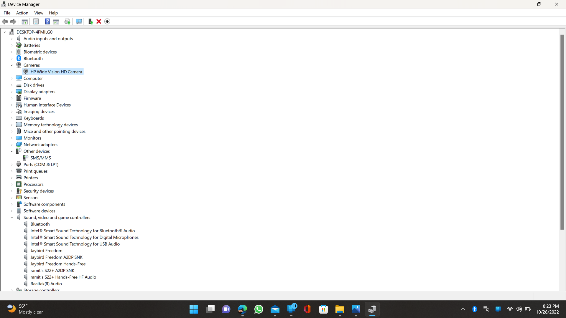This screenshot has width=566, height=318.
Task: Disable the selected device
Action: [107, 21]
